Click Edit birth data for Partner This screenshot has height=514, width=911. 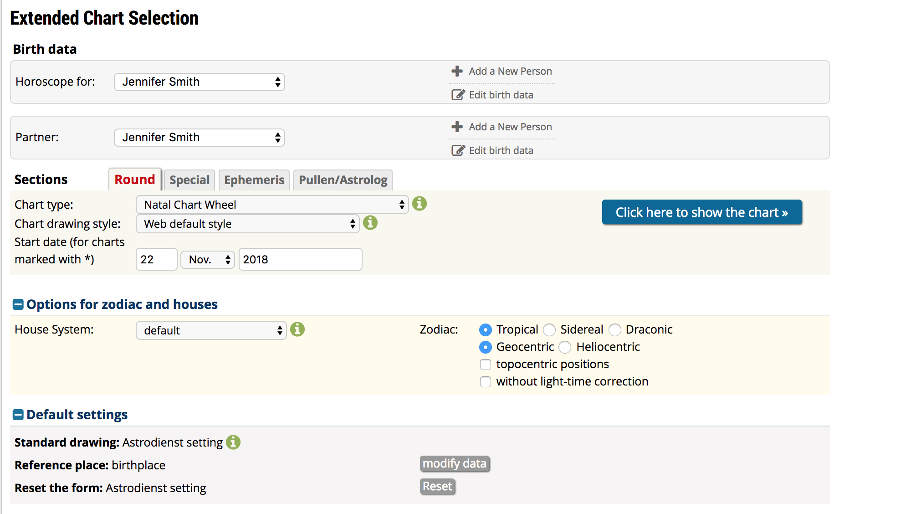[x=501, y=150]
